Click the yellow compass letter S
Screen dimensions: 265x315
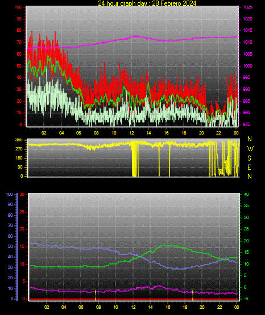(x=249, y=158)
